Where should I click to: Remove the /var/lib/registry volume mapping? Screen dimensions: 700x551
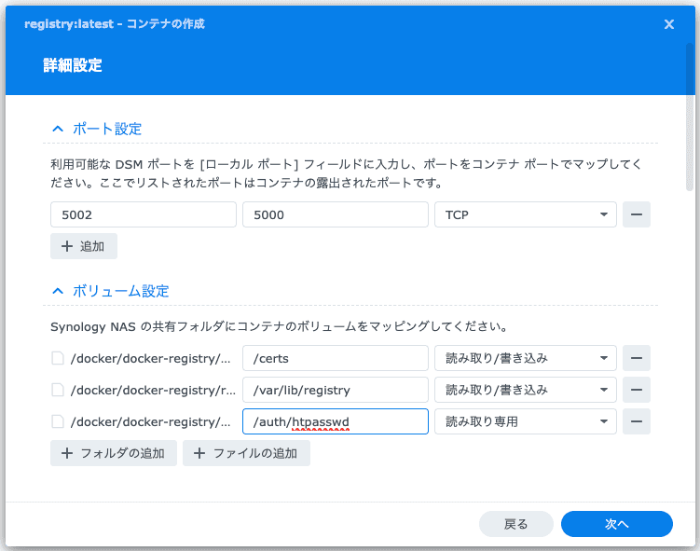click(637, 390)
